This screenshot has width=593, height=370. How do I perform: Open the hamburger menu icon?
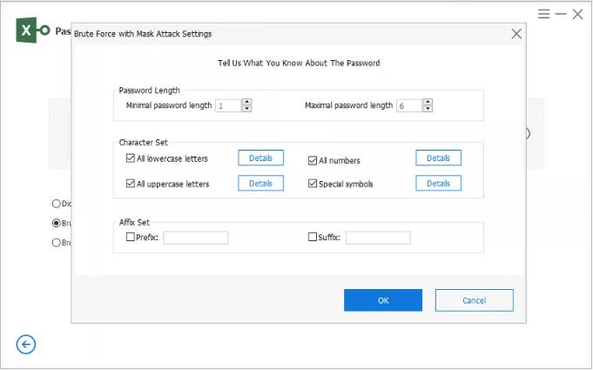(543, 14)
